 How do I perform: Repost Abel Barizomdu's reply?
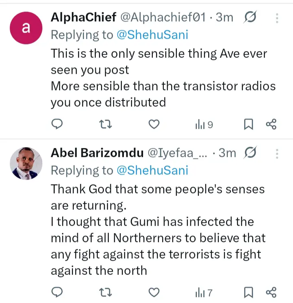click(x=106, y=292)
